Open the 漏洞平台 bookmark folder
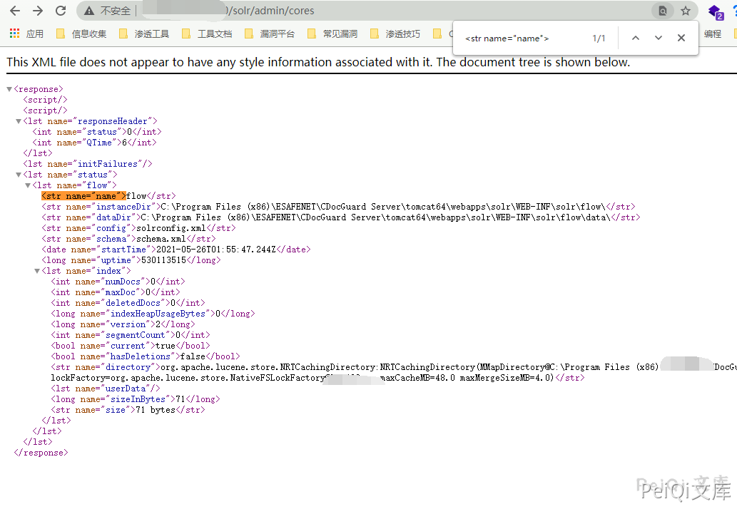 [270, 34]
